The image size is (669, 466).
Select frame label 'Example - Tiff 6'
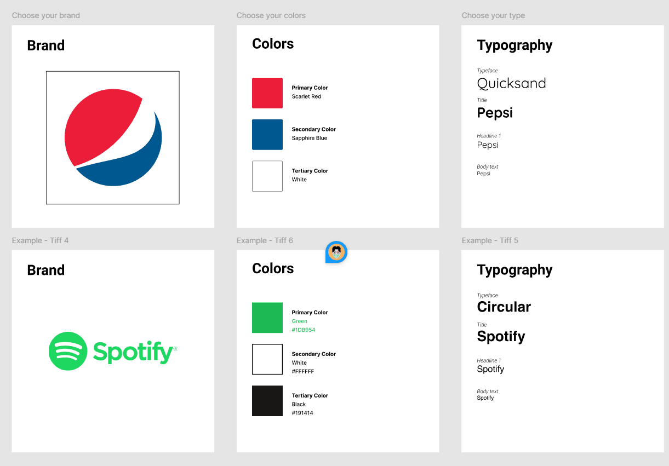(x=265, y=240)
